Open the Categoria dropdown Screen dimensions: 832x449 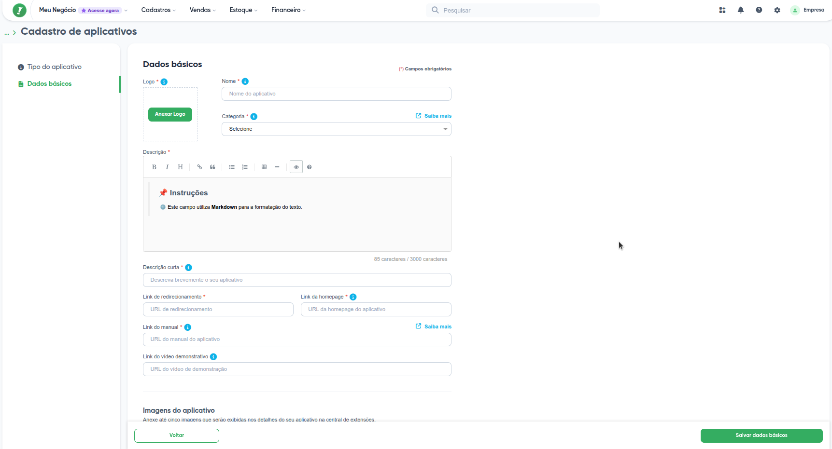click(x=336, y=129)
